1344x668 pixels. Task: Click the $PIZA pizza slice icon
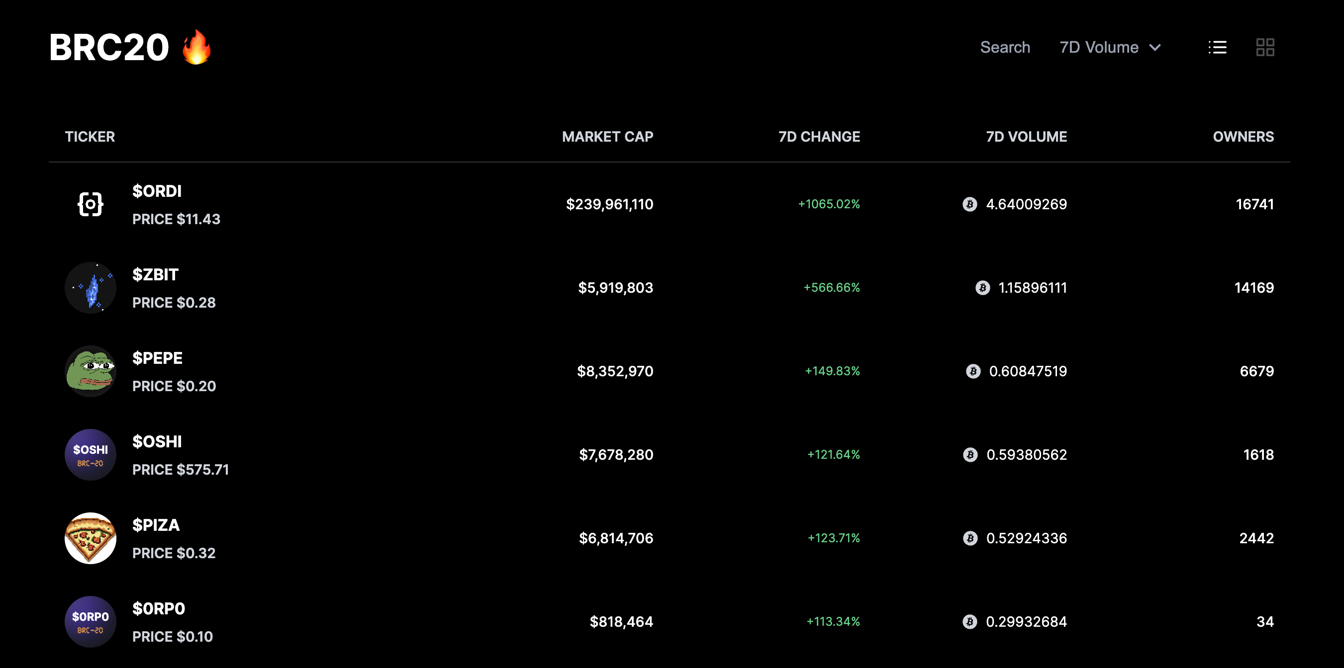[x=90, y=538]
